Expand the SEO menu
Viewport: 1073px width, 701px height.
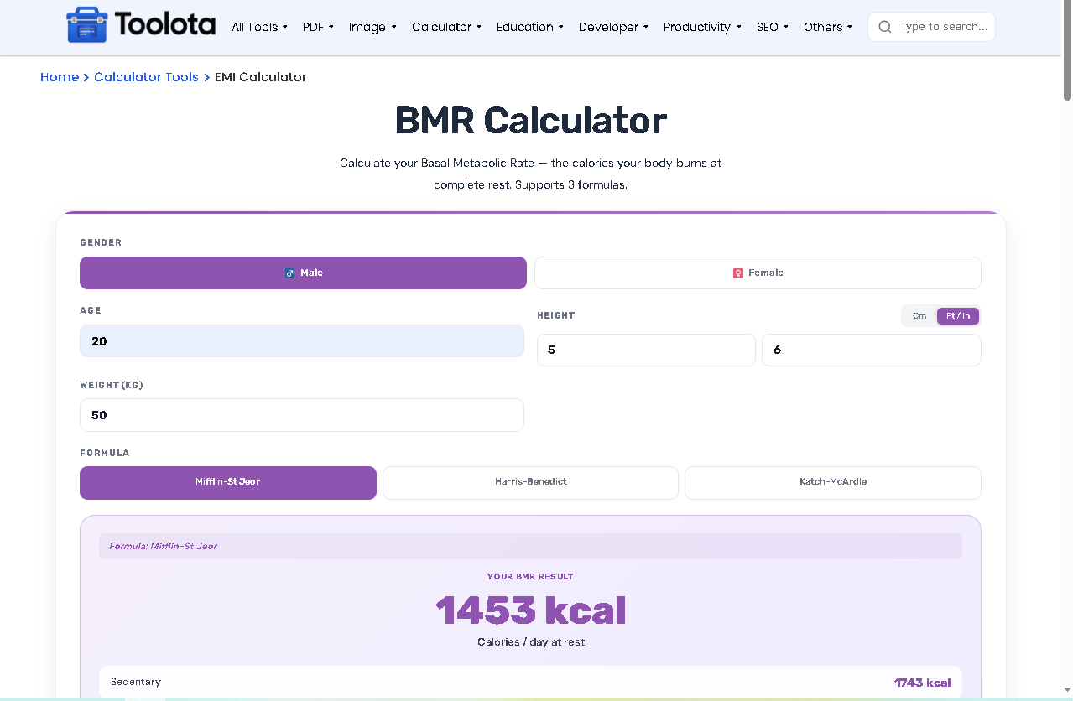click(x=772, y=27)
